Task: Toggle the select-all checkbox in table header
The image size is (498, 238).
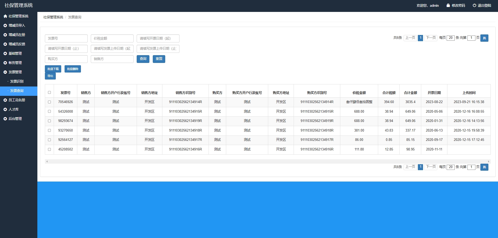Action: coord(49,92)
